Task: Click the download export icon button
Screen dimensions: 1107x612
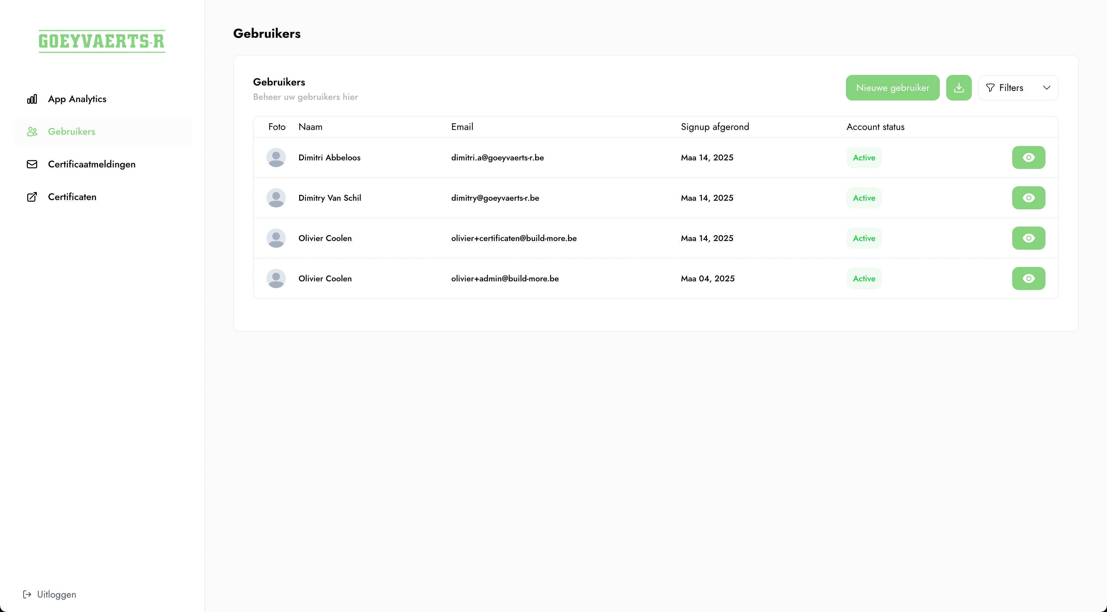Action: (958, 88)
